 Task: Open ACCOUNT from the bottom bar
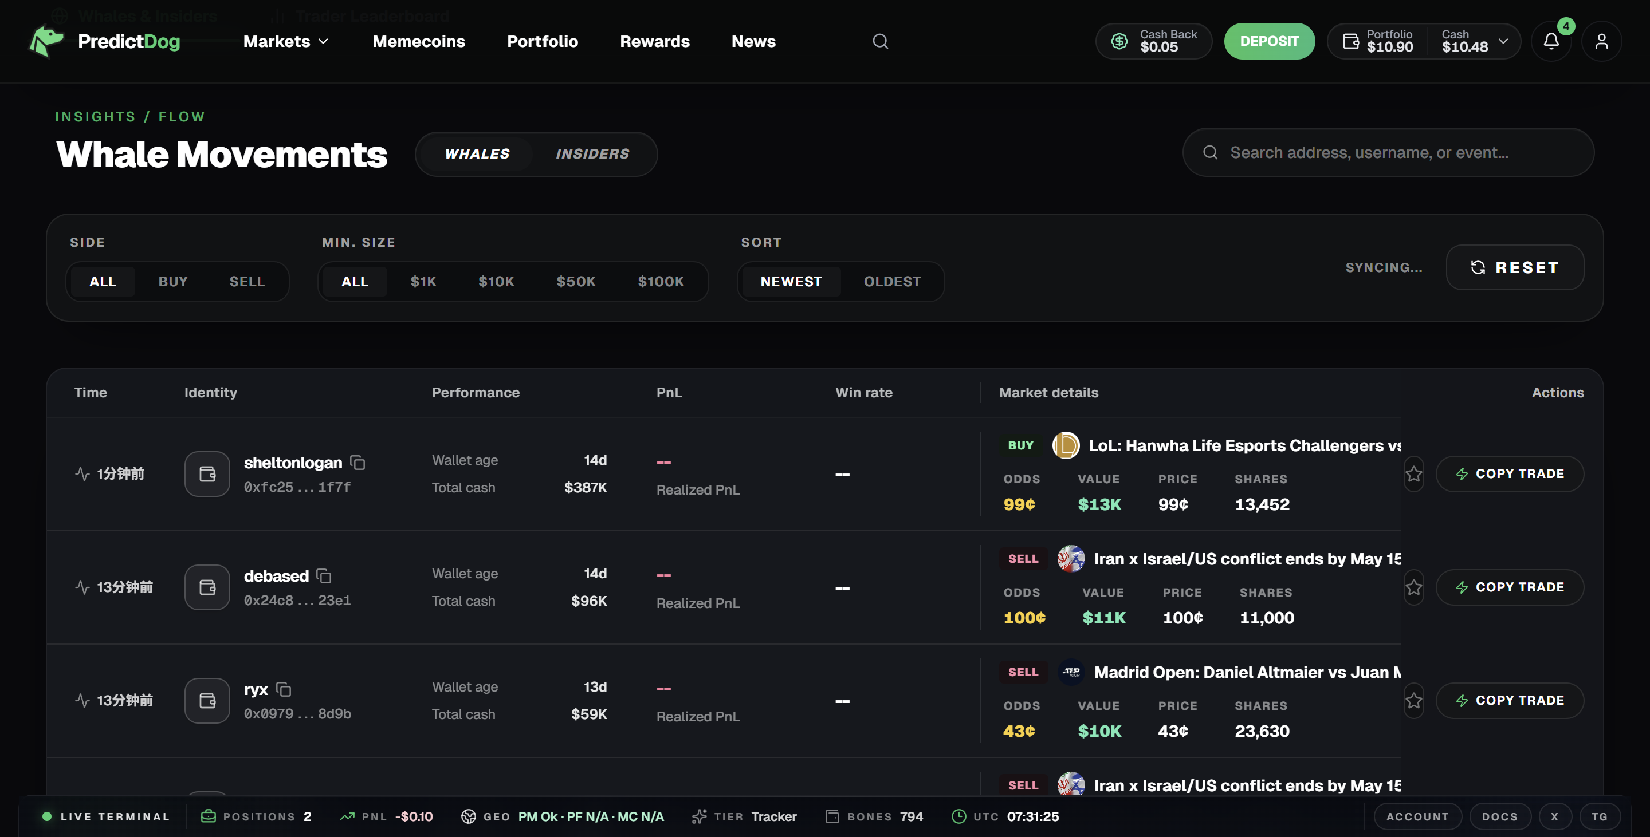click(x=1417, y=816)
